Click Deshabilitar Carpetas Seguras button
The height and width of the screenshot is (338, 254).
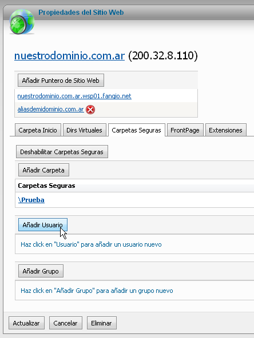(62, 152)
